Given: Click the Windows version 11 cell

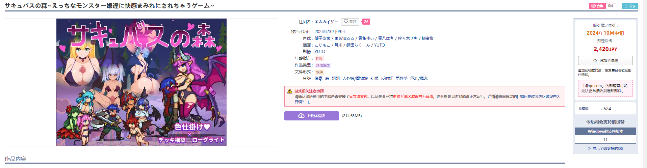Looking at the screenshot, I should [605, 139].
